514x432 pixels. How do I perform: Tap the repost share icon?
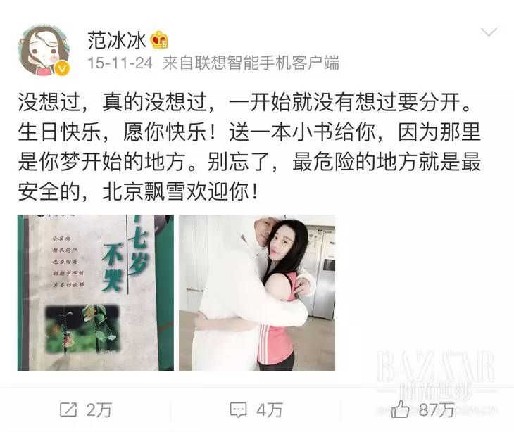pos(68,409)
